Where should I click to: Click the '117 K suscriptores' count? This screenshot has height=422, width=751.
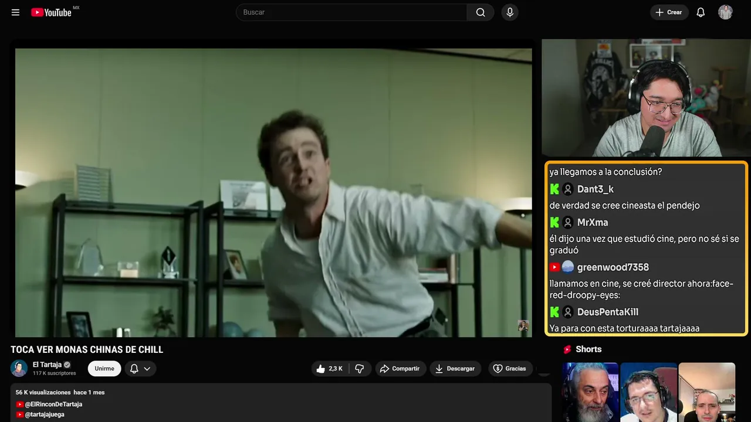(x=55, y=373)
